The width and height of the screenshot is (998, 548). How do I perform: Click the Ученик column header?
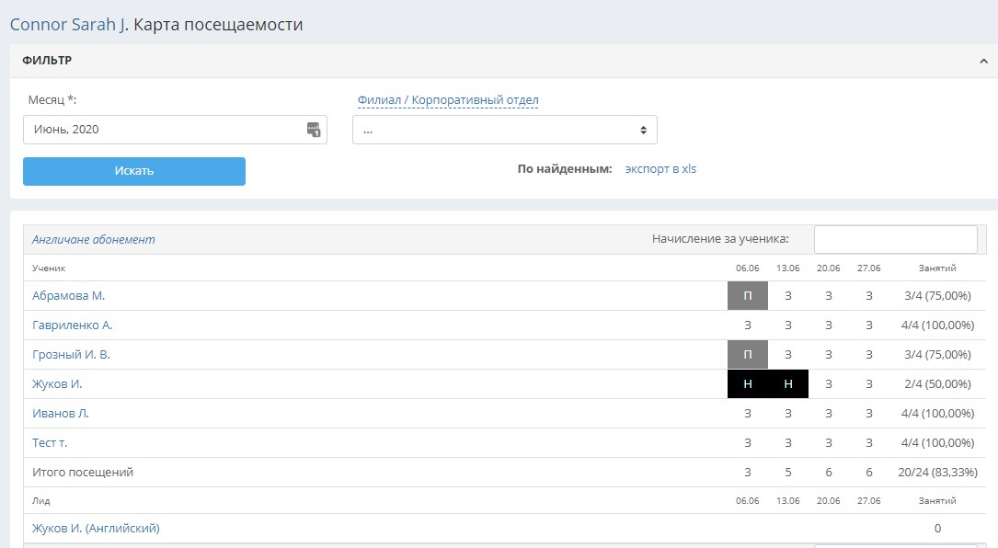49,268
